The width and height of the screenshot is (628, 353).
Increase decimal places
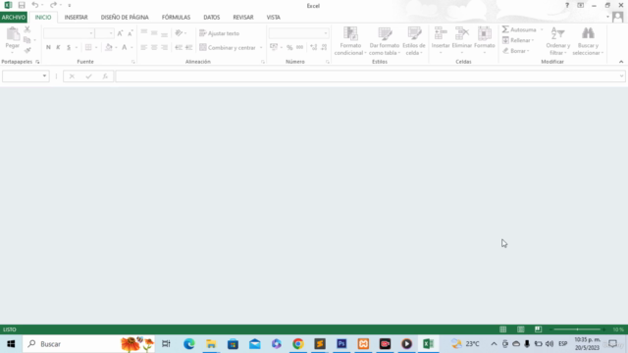point(314,47)
